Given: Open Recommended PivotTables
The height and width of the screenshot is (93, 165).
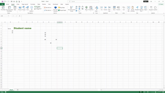Looking at the screenshot, I should click(x=9, y=9).
